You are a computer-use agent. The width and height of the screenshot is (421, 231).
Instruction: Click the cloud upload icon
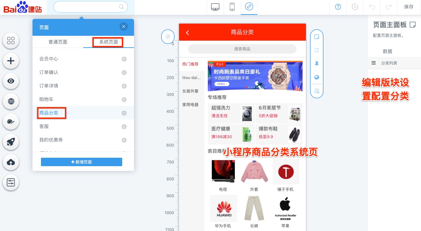[11, 162]
